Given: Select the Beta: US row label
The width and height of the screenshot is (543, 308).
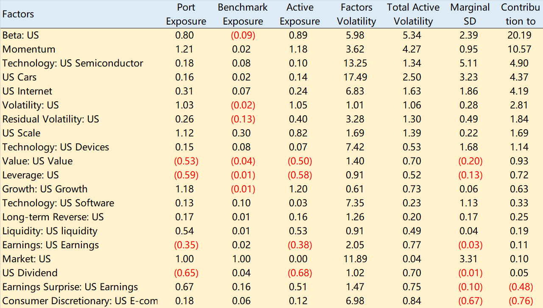Looking at the screenshot, I should (21, 35).
